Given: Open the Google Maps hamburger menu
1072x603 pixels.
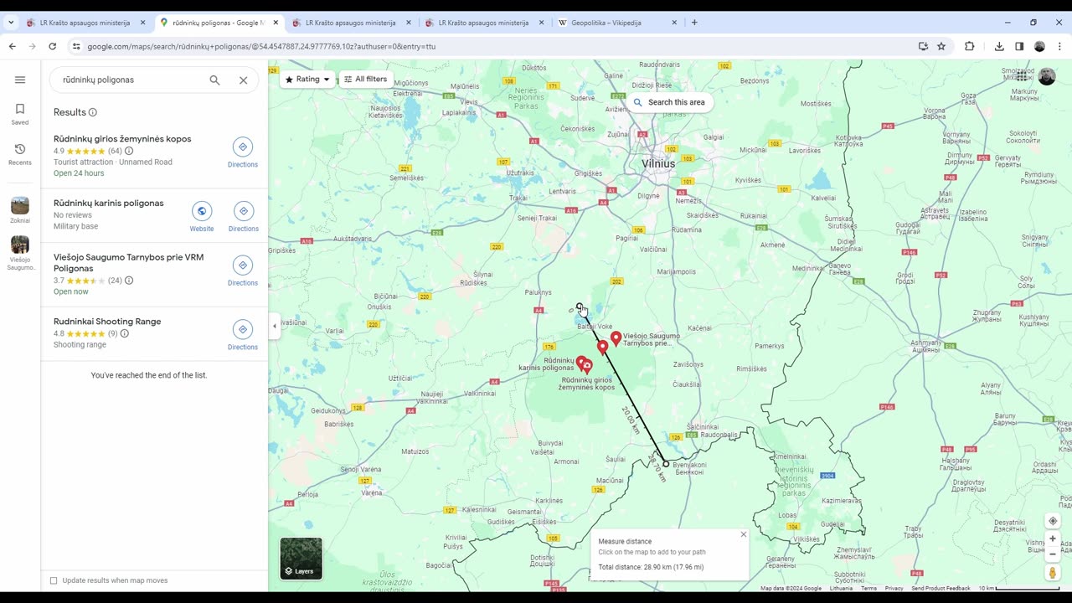Looking at the screenshot, I should coord(20,80).
